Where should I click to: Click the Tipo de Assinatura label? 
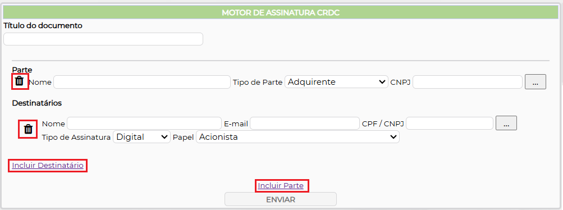(x=76, y=137)
